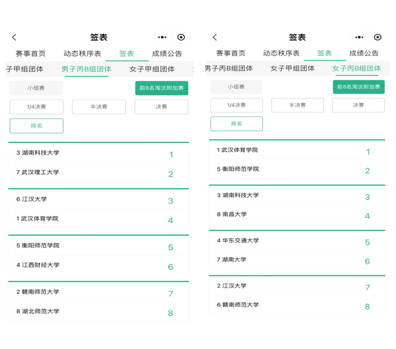The image size is (396, 349).
Task: Open the three-dot more menu on right screen
Action: click(359, 37)
